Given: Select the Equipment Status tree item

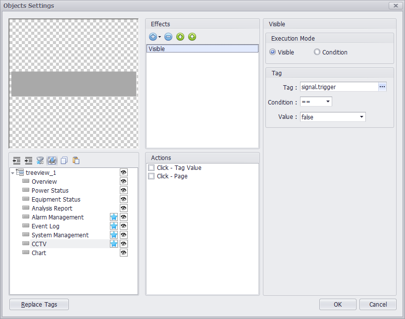Looking at the screenshot, I should (x=56, y=199).
